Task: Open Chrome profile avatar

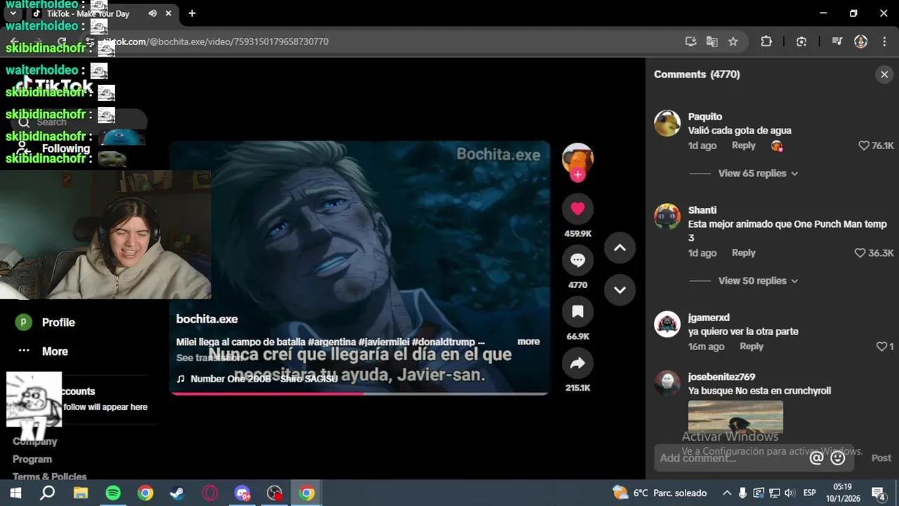Action: (860, 41)
